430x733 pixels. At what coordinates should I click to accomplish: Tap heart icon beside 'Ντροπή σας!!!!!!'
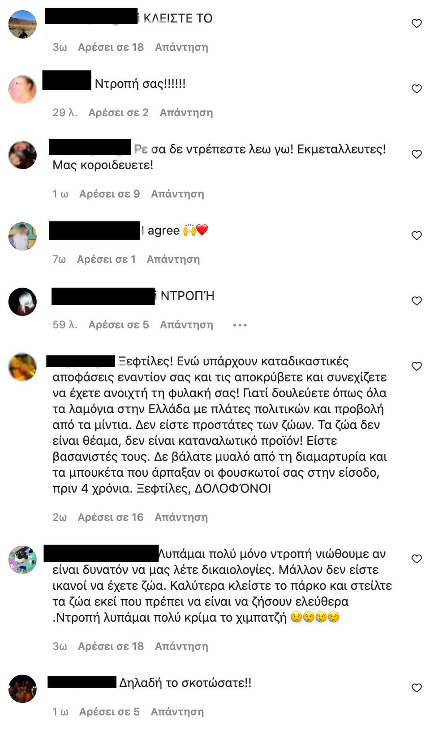417,89
